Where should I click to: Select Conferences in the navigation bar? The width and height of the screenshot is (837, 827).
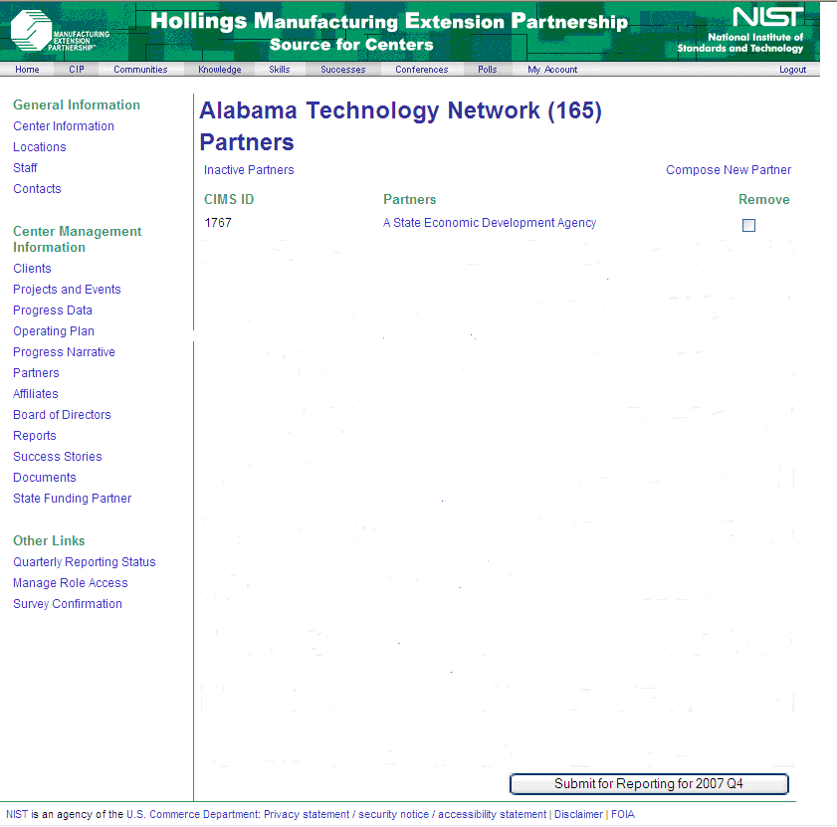click(422, 70)
